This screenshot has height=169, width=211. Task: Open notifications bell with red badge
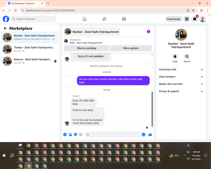[x=195, y=19]
